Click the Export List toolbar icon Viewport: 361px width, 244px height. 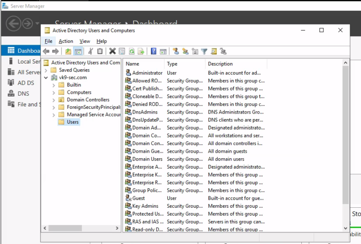(141, 51)
